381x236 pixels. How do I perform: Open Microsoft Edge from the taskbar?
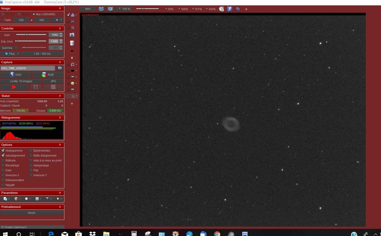pos(51,234)
